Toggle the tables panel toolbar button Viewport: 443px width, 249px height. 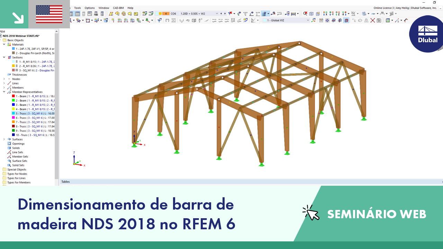click(x=78, y=14)
